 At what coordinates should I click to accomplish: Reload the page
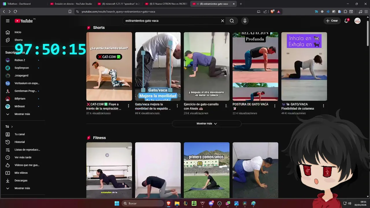tap(15, 12)
